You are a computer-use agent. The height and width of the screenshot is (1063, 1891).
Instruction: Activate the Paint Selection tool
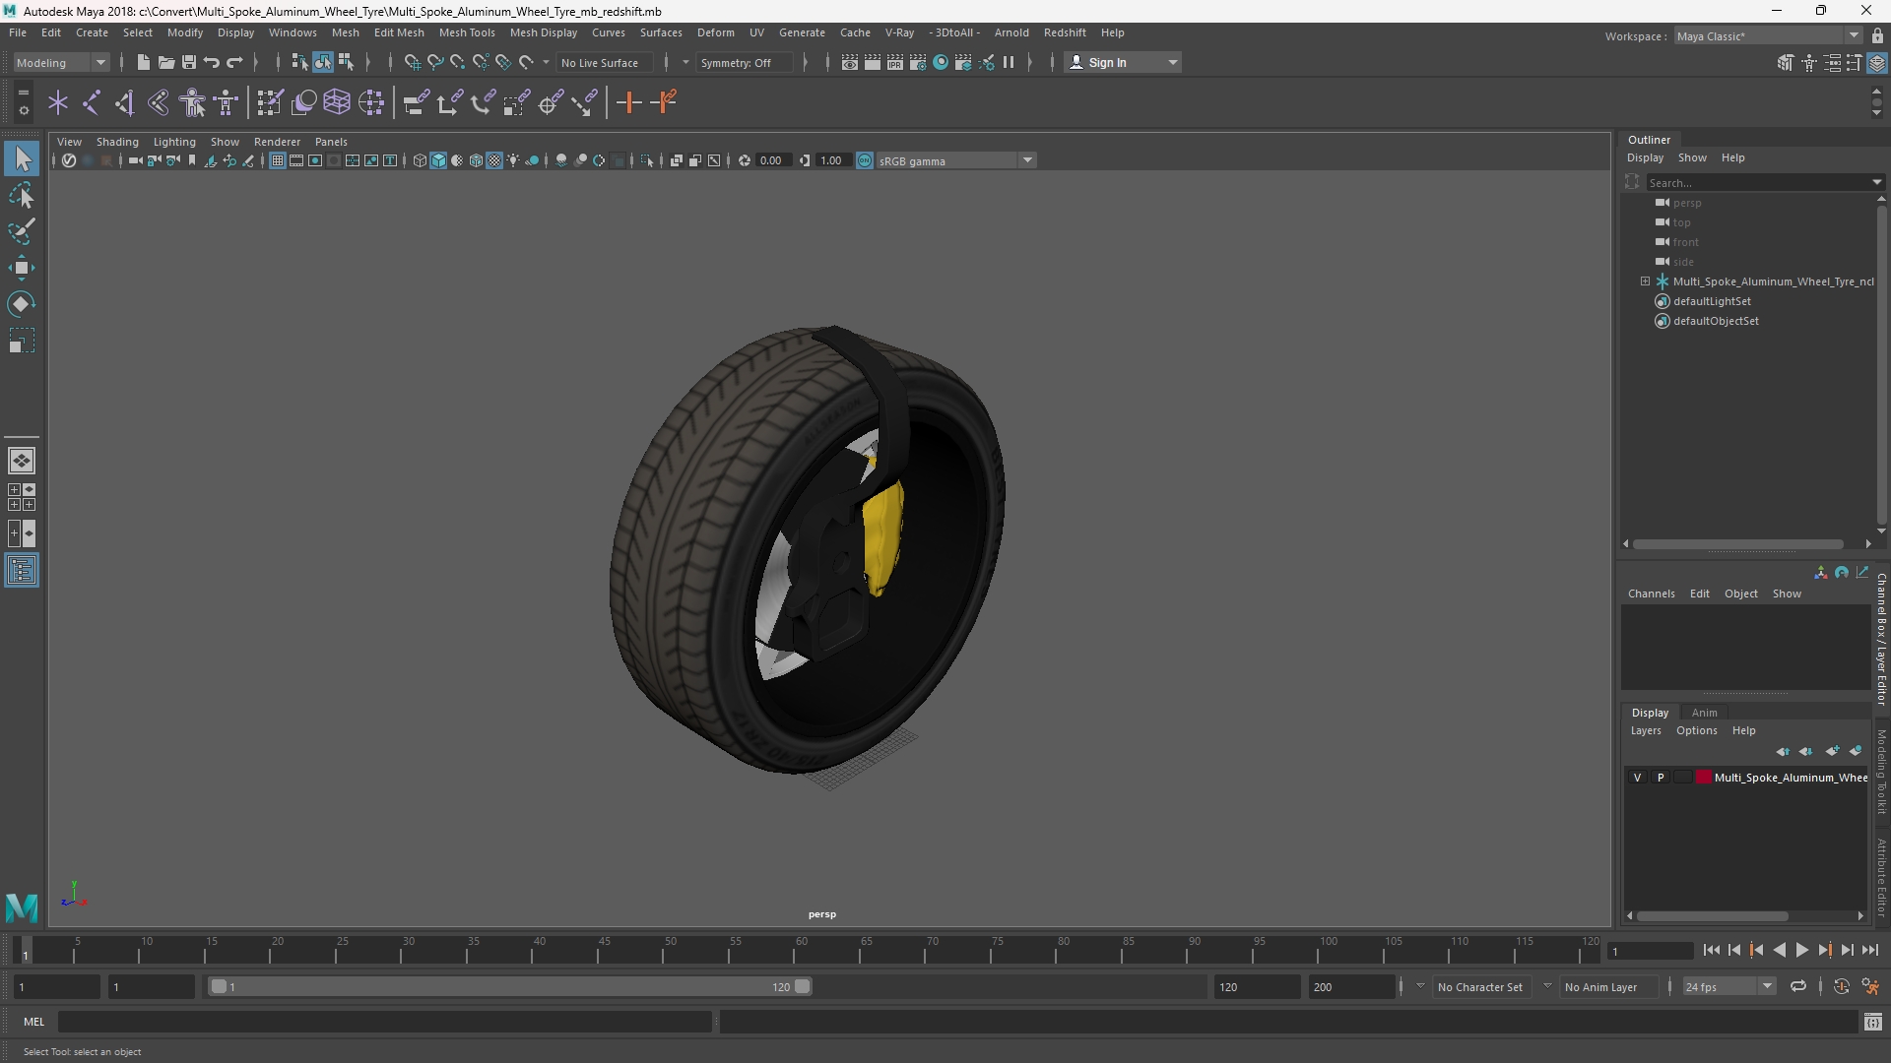22,231
